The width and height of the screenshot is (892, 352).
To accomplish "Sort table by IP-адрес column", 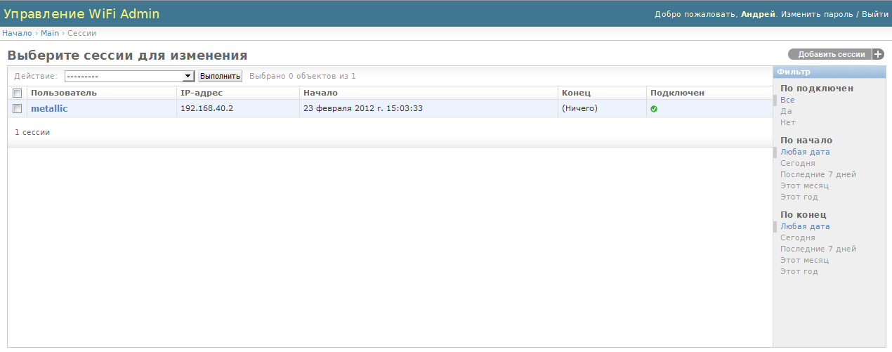I will (202, 93).
